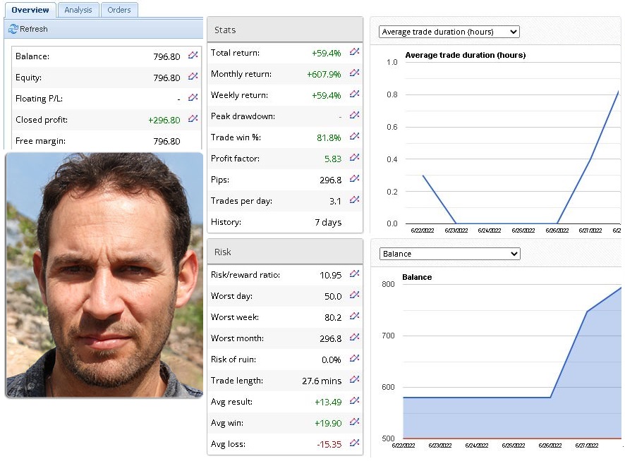625x461 pixels.
Task: Show chart for Avg result
Action: tap(354, 400)
